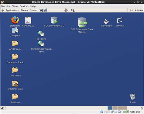Click the 8:18 PM clock
The width and height of the screenshot is (144, 114).
139,10
